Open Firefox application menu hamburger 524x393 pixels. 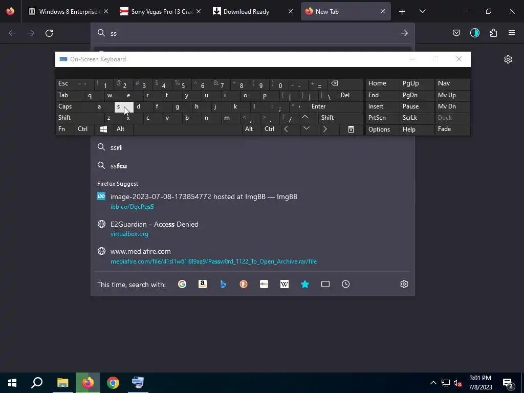pyautogui.click(x=512, y=33)
